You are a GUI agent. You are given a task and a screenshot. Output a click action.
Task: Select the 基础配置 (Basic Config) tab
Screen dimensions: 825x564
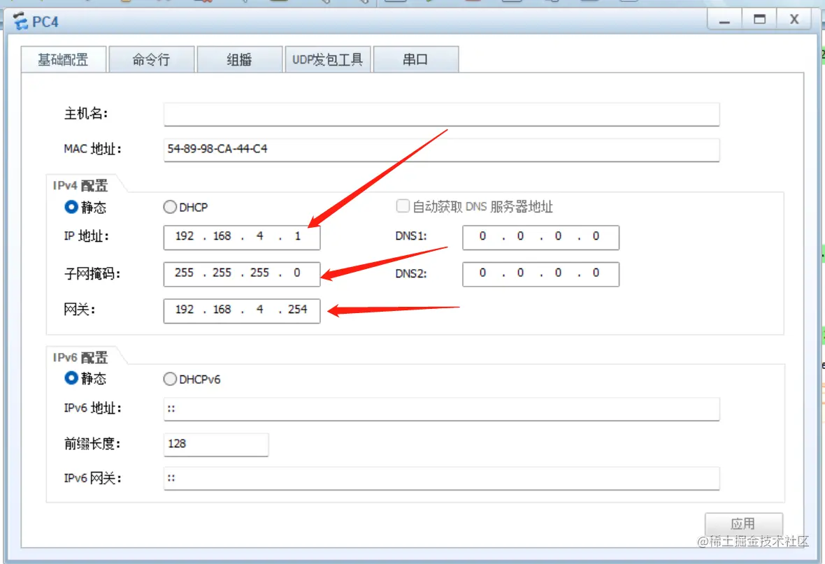[x=64, y=59]
